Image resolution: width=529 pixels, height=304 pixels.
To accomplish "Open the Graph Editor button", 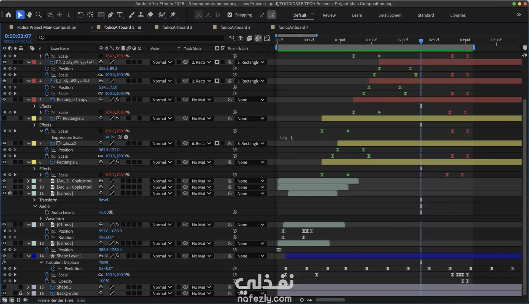I will [267, 38].
